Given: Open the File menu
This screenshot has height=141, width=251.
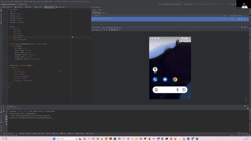Looking at the screenshot, I should [x=5, y=2].
